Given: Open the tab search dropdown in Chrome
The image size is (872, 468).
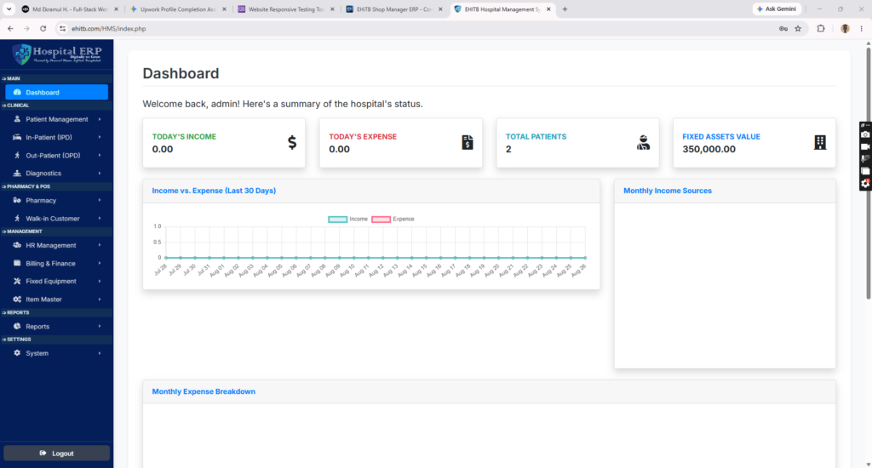Looking at the screenshot, I should [9, 9].
